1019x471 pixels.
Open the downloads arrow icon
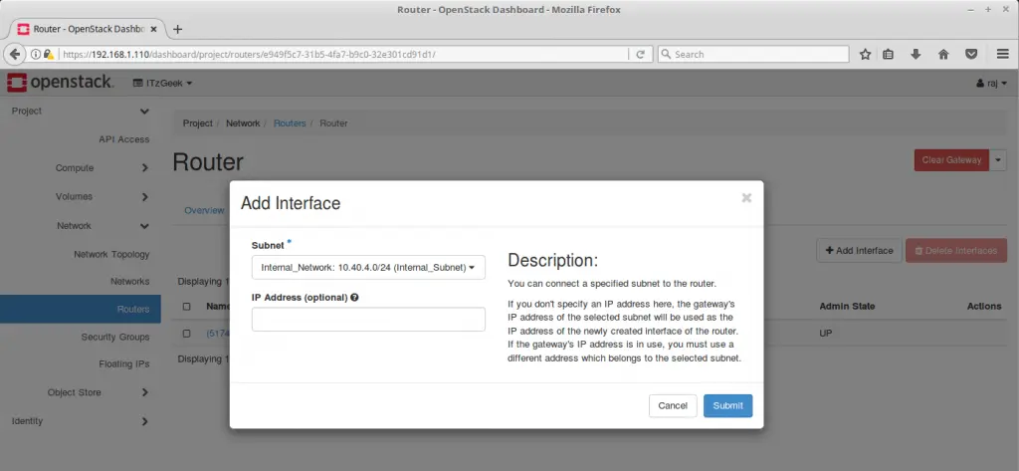pyautogui.click(x=916, y=55)
